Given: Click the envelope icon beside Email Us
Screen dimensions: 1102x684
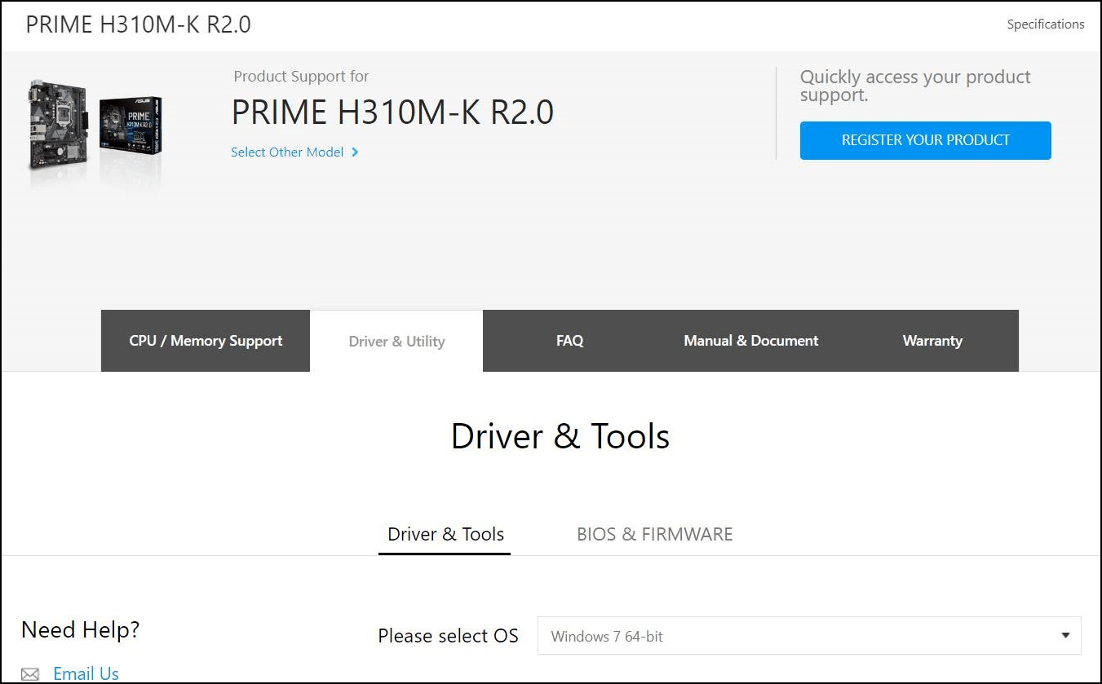Looking at the screenshot, I should pos(30,674).
